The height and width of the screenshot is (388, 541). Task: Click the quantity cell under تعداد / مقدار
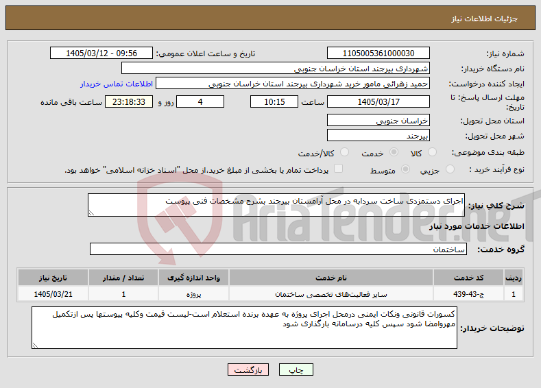pos(123,294)
